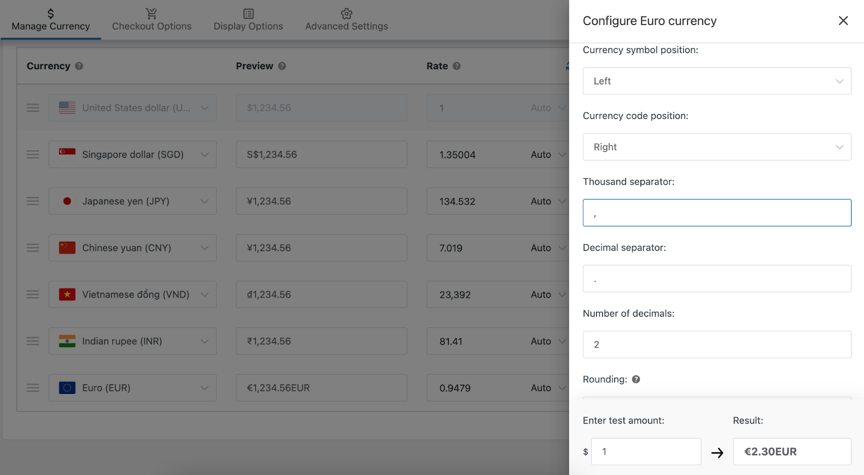Grab the Singapore dollar row drag handle
The height and width of the screenshot is (475, 864).
pos(33,155)
